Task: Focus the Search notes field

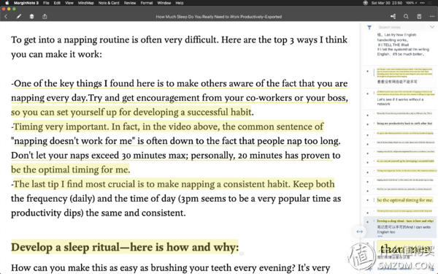Action: [401, 27]
